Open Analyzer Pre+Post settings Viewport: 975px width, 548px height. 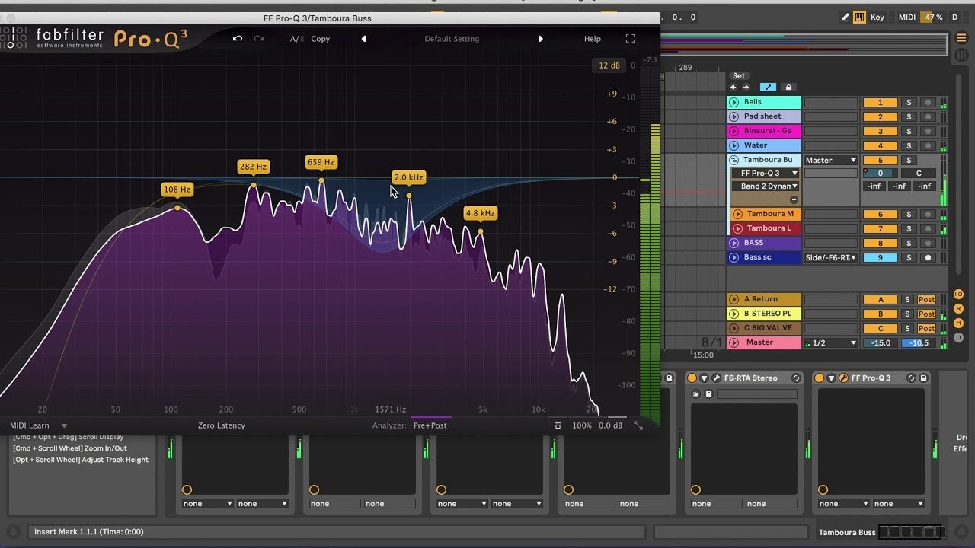(x=430, y=425)
